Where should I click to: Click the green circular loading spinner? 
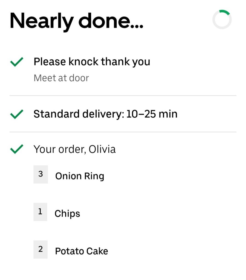pyautogui.click(x=222, y=19)
